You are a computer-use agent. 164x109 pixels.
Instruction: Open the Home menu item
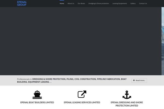62,4
